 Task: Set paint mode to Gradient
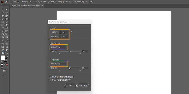[x=5, y=64]
